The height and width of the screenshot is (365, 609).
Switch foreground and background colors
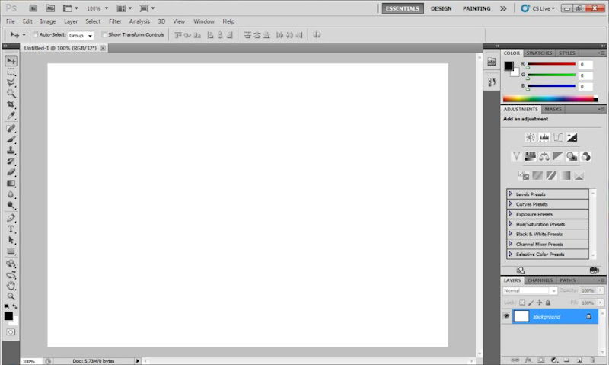(14, 306)
